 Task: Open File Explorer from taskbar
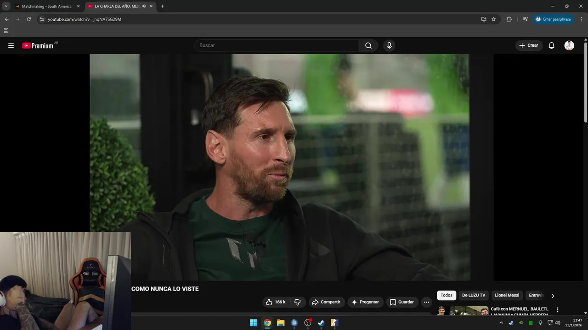pyautogui.click(x=281, y=323)
